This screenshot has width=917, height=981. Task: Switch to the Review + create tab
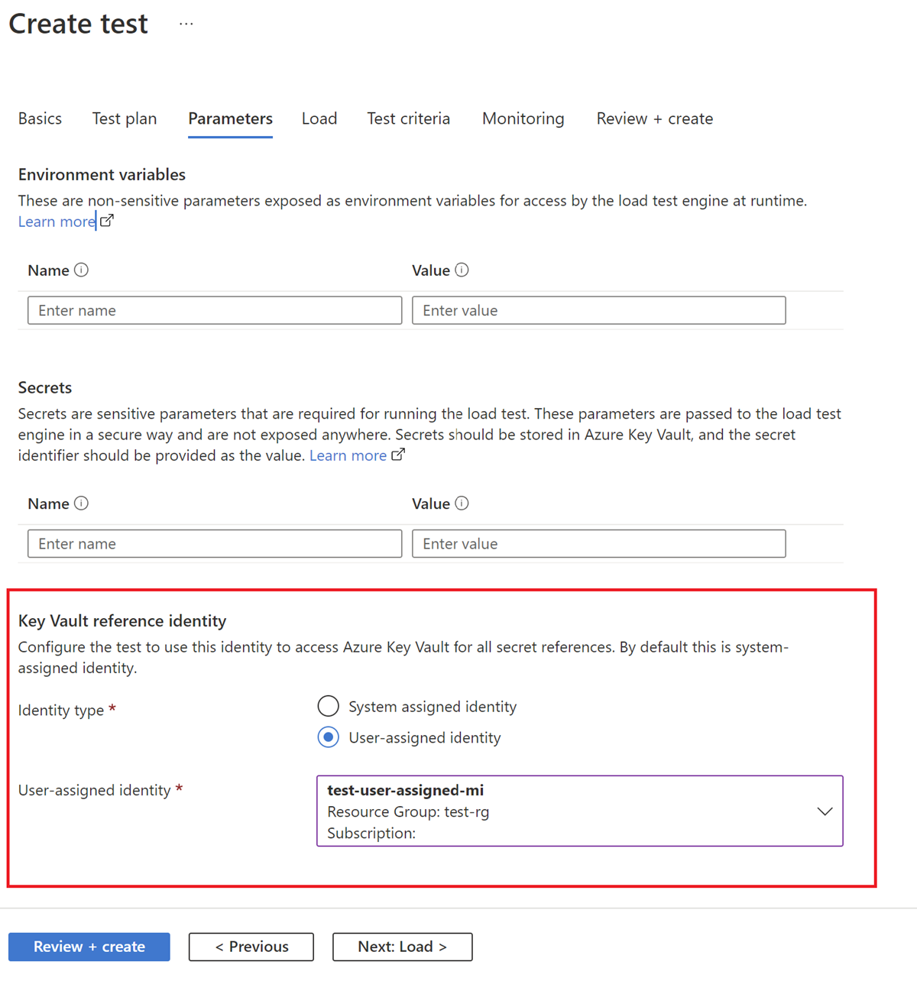click(x=653, y=118)
